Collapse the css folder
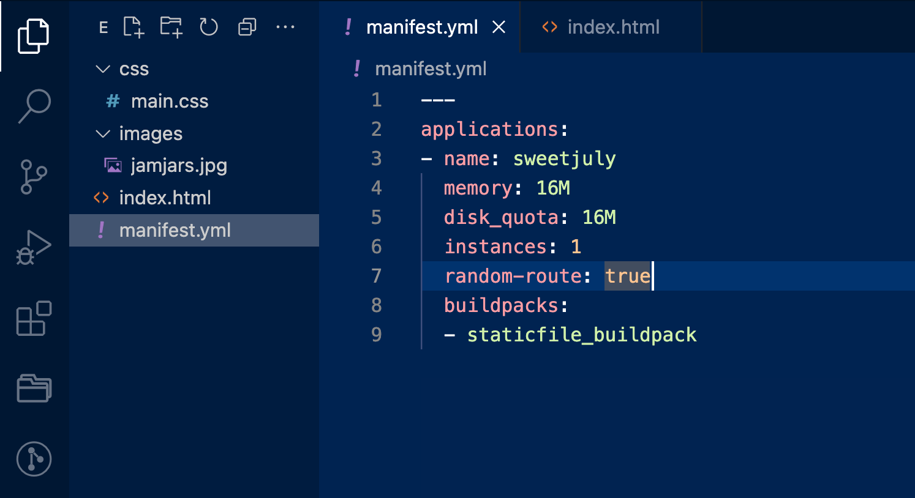Image resolution: width=915 pixels, height=498 pixels. [102, 69]
